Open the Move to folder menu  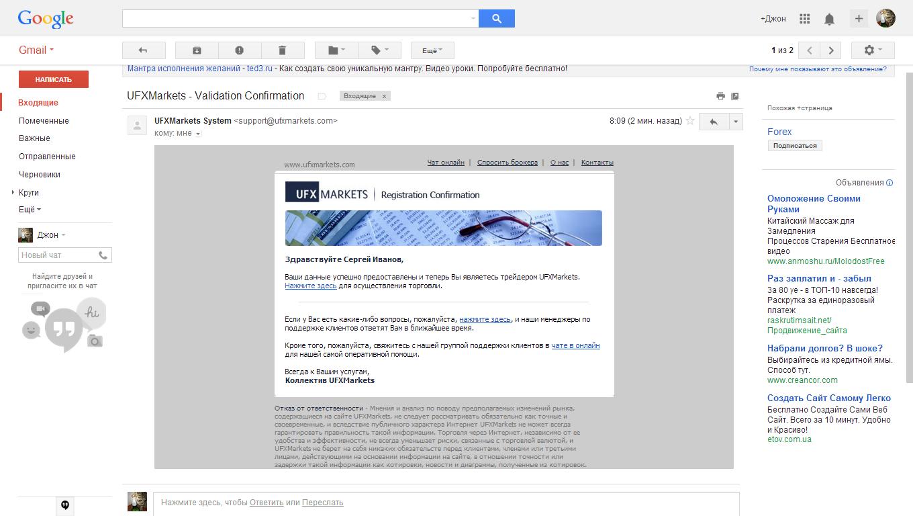coord(336,50)
